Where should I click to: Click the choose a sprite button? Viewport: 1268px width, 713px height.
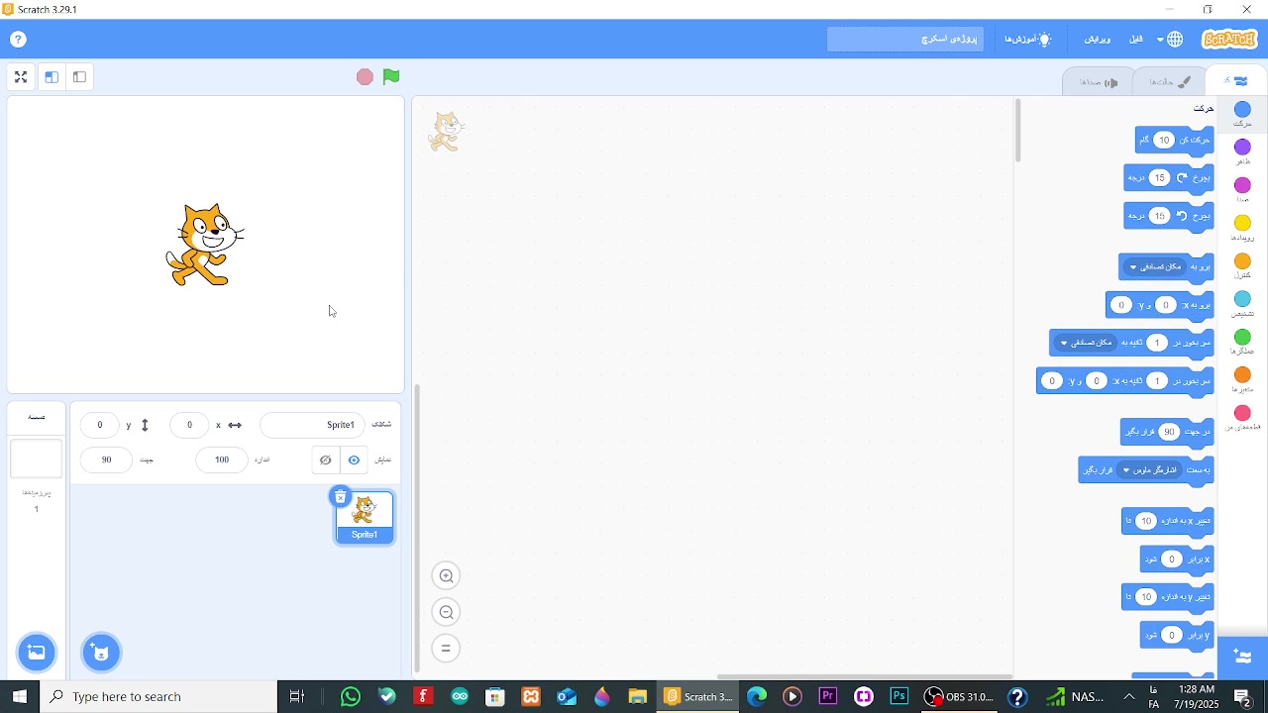pyautogui.click(x=101, y=652)
